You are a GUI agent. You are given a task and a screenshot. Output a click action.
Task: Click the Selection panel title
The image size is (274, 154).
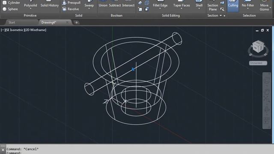[249, 15]
